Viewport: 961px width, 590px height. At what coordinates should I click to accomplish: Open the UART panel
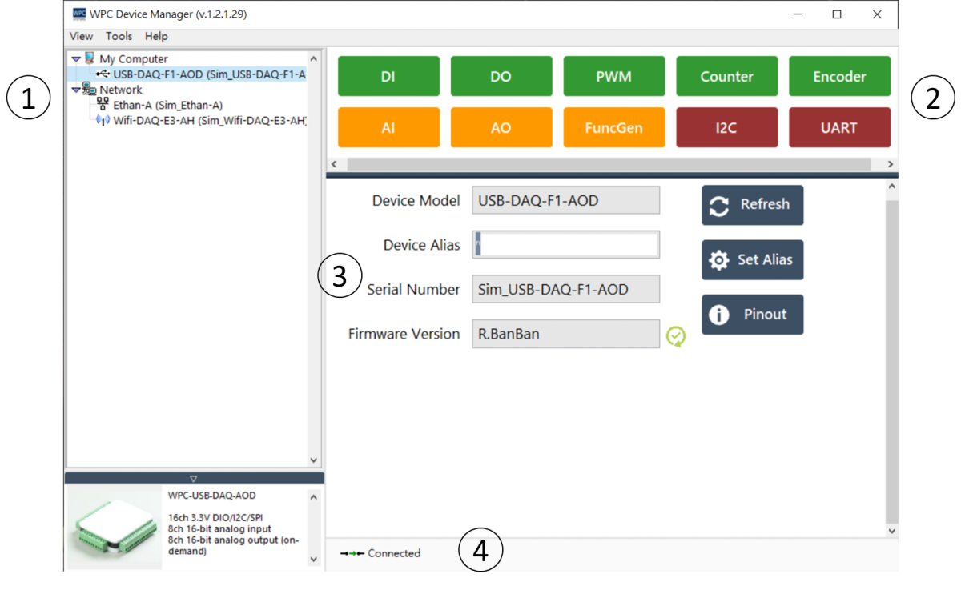pos(839,127)
